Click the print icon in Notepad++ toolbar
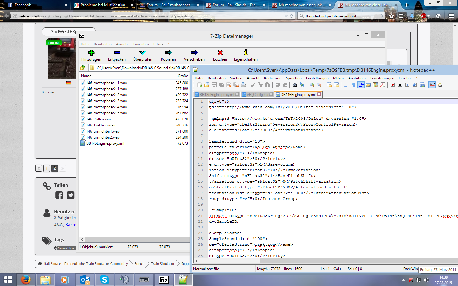458x286 pixels. pos(243,85)
